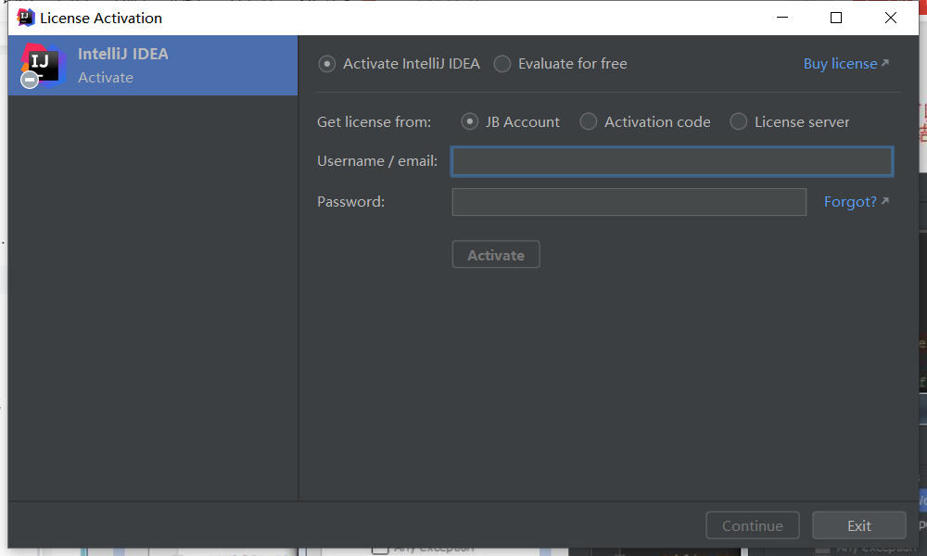This screenshot has width=927, height=556.
Task: Click the IntelliJ IDEA product icon in sidebar
Action: tap(43, 65)
